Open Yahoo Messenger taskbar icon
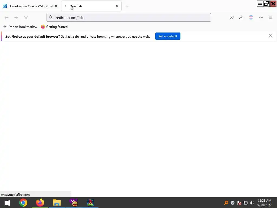277x208 pixels. 74,203
